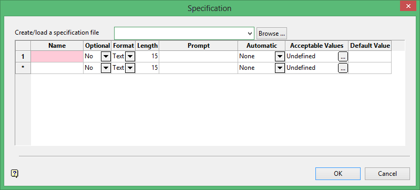Close the Specification dialog
Image resolution: width=420 pixels, height=190 pixels.
(x=408, y=6)
